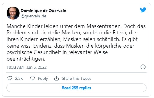Select the Share this Tweet label

[x=76, y=78]
